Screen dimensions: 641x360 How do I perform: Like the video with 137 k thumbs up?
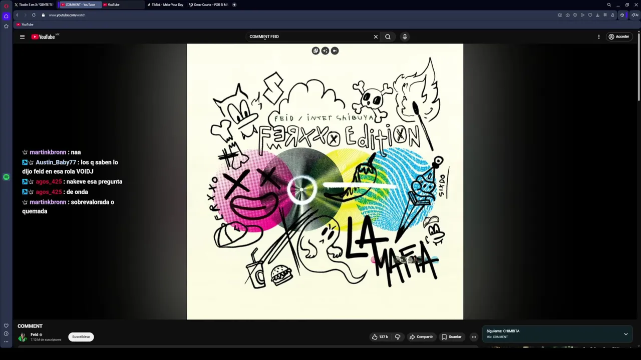[x=380, y=337]
